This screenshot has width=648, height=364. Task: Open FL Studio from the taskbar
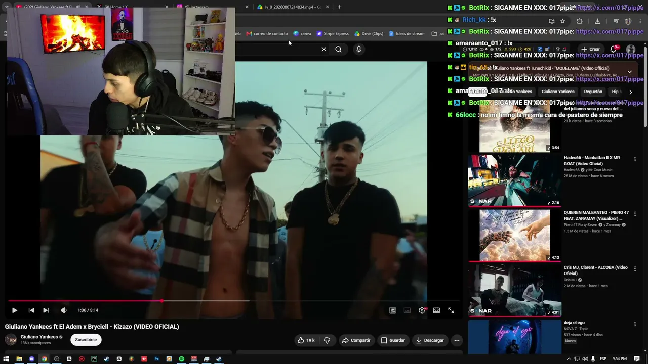[x=132, y=359]
